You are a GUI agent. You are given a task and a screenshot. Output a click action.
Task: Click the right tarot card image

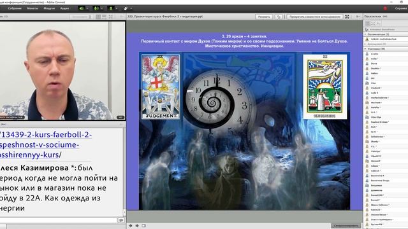tap(324, 87)
